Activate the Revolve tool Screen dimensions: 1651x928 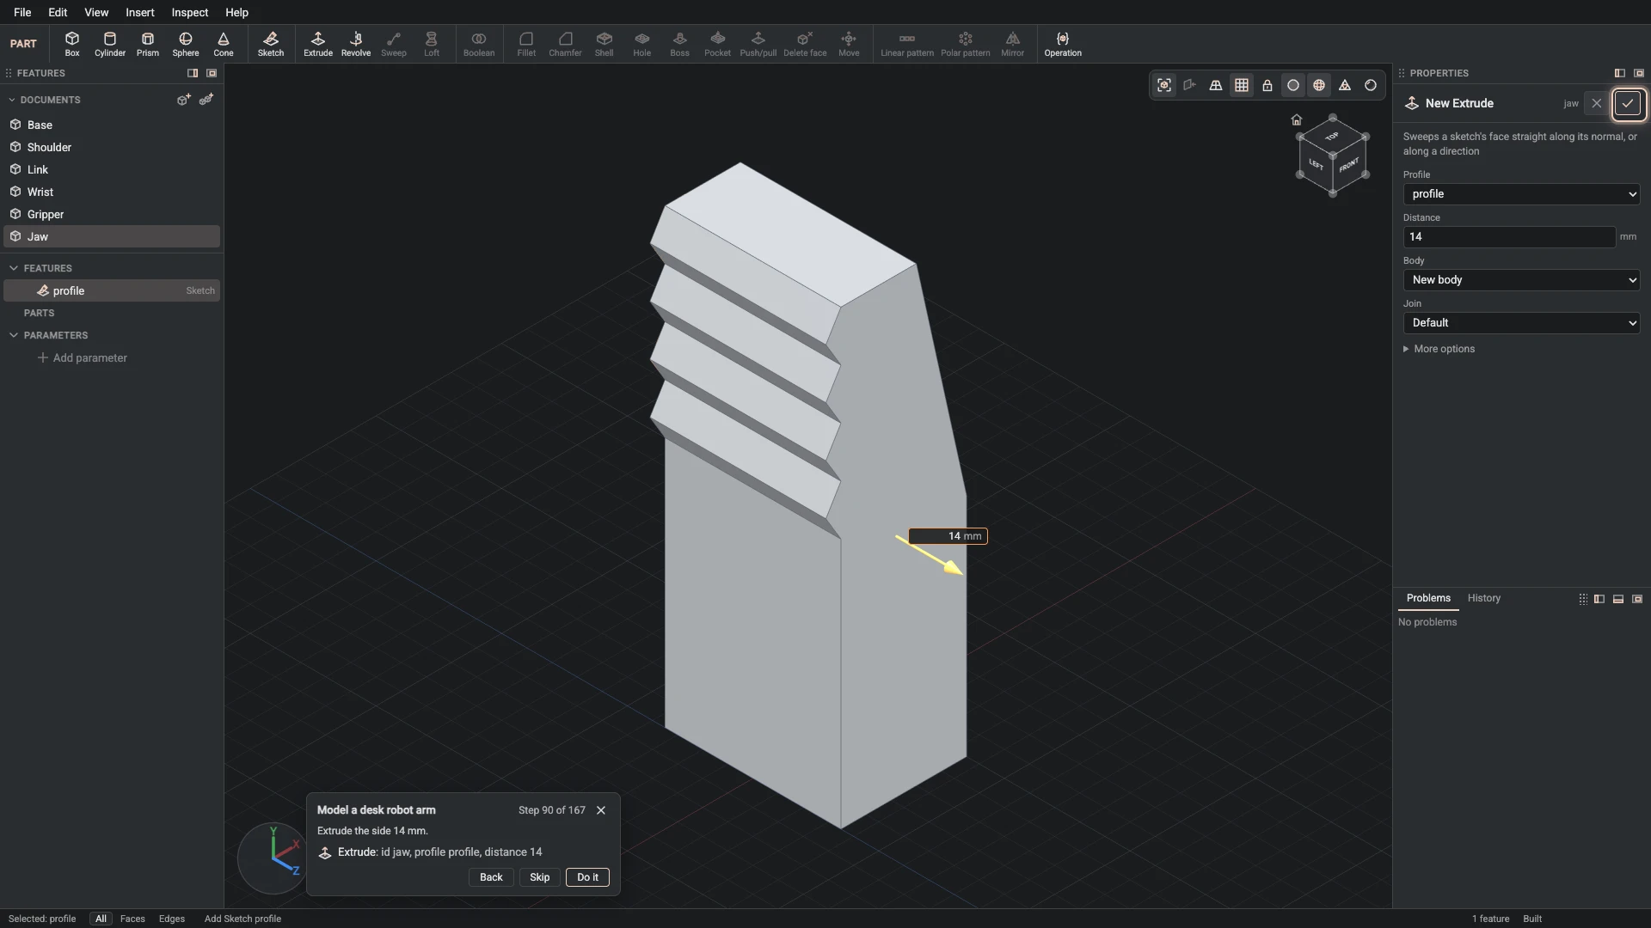click(x=356, y=44)
